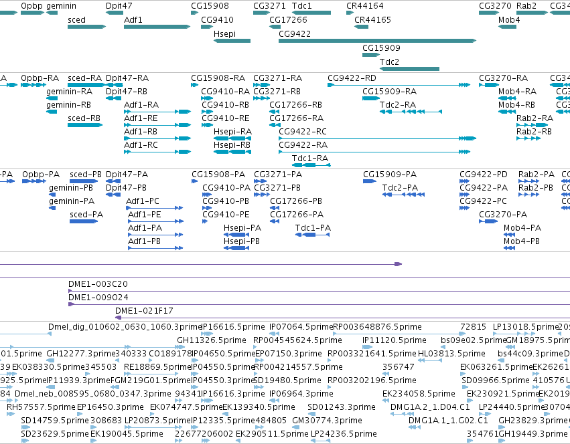Select the Tdc1-RA transcript label
Viewport: 570px width, 444px height.
coord(310,158)
